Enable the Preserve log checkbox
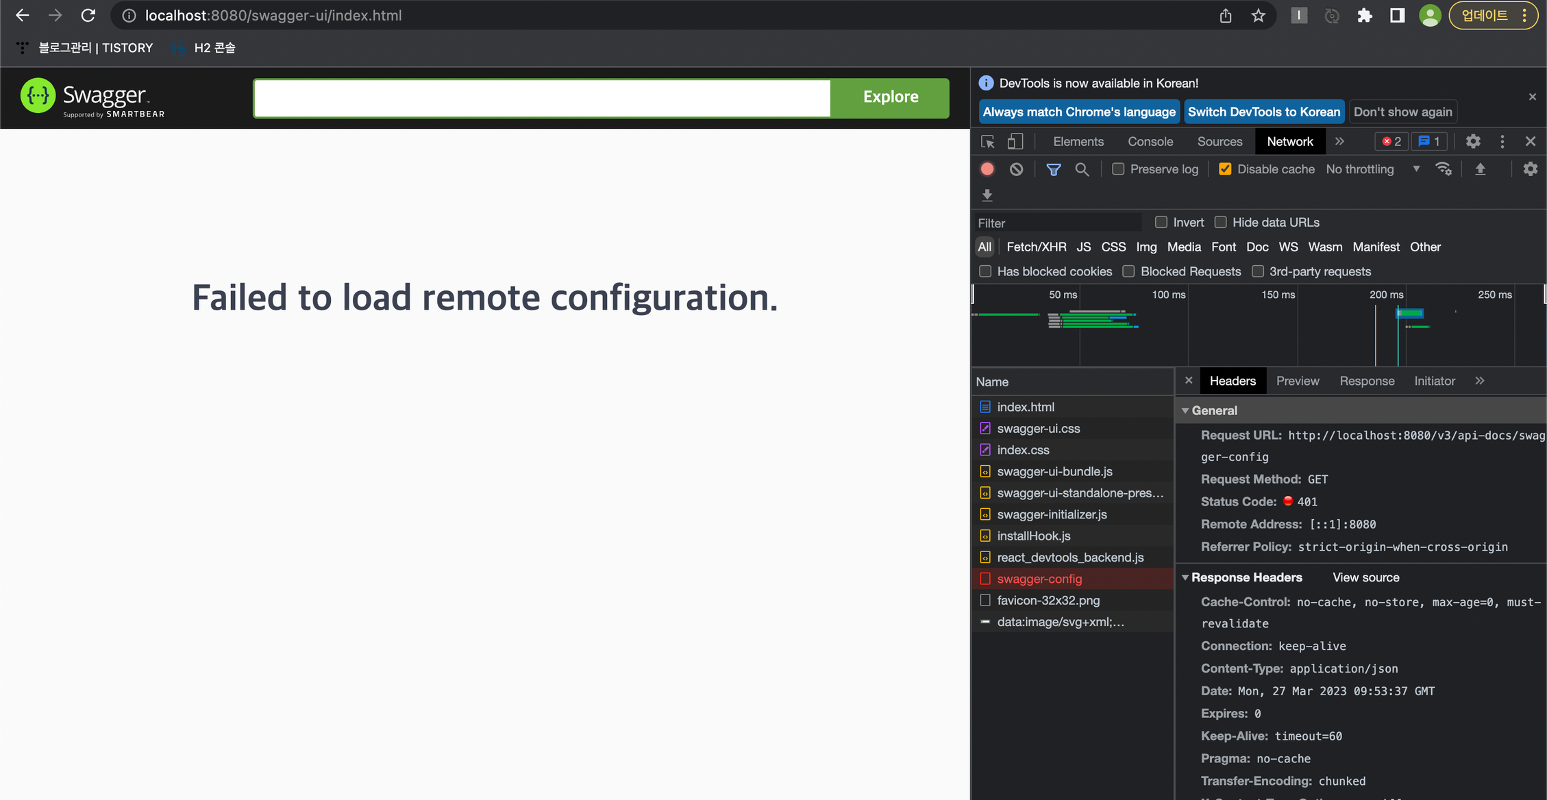 [x=1118, y=169]
